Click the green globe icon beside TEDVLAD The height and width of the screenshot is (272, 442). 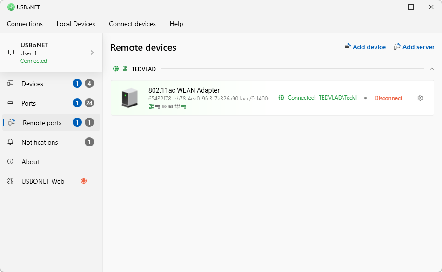coord(116,69)
